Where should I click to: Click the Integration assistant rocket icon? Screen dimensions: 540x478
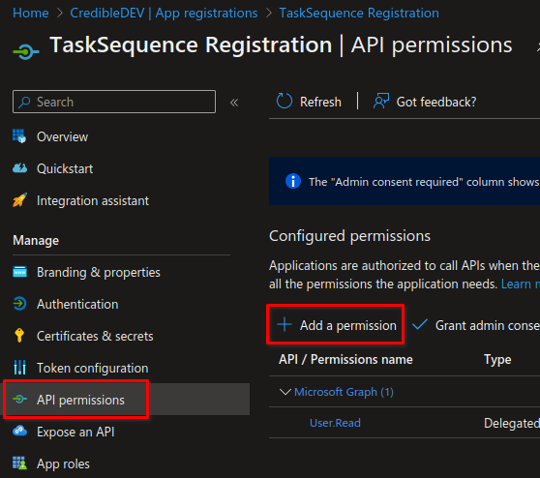[x=19, y=200]
